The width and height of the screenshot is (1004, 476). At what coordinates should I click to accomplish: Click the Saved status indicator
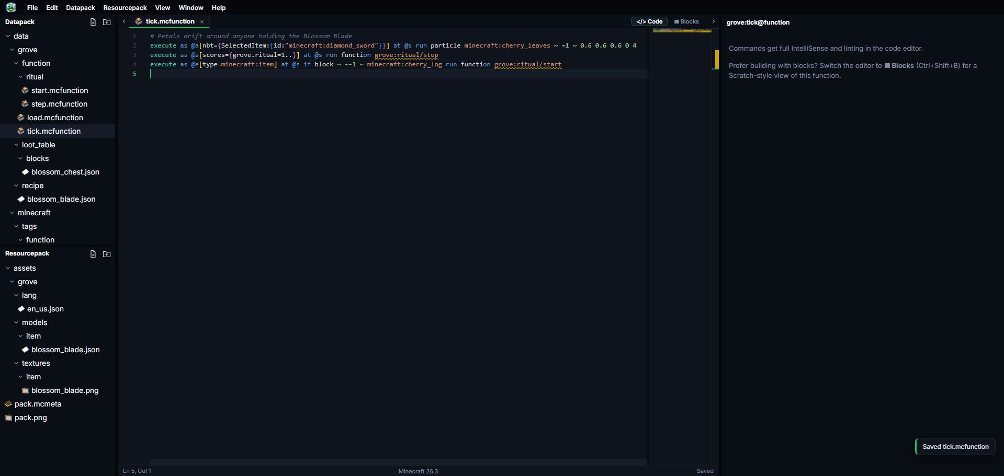705,471
